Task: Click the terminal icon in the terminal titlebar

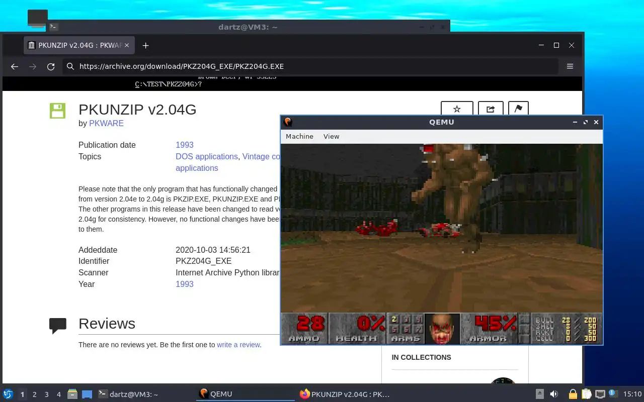Action: [54, 27]
